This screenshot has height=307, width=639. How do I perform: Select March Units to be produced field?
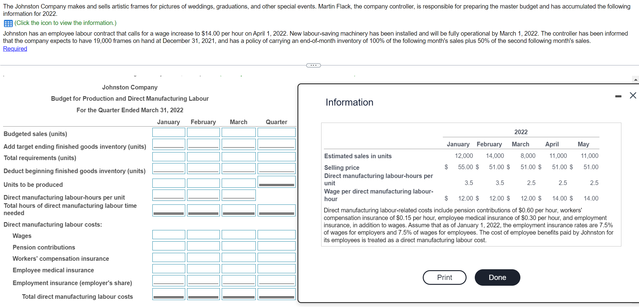(239, 183)
